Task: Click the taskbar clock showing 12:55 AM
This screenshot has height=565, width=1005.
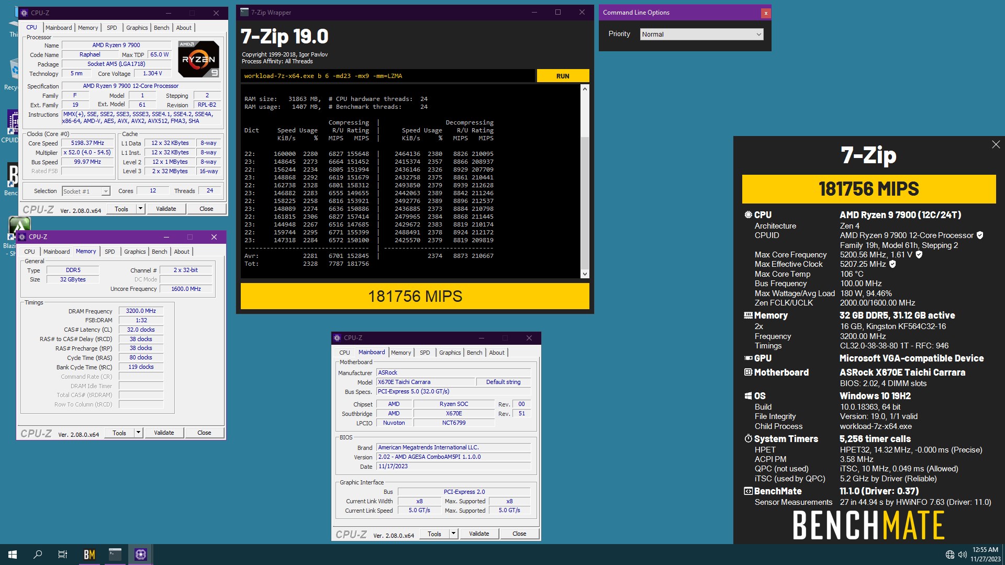Action: click(x=985, y=555)
